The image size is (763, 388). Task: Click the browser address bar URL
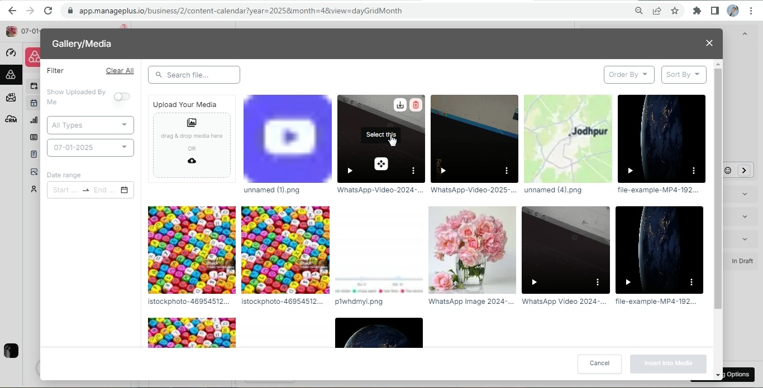(240, 11)
